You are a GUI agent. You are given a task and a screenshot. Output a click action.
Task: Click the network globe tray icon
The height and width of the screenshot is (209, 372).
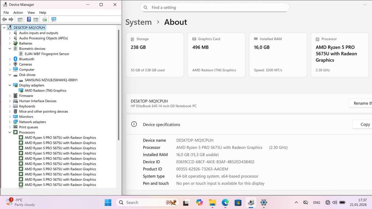point(328,202)
